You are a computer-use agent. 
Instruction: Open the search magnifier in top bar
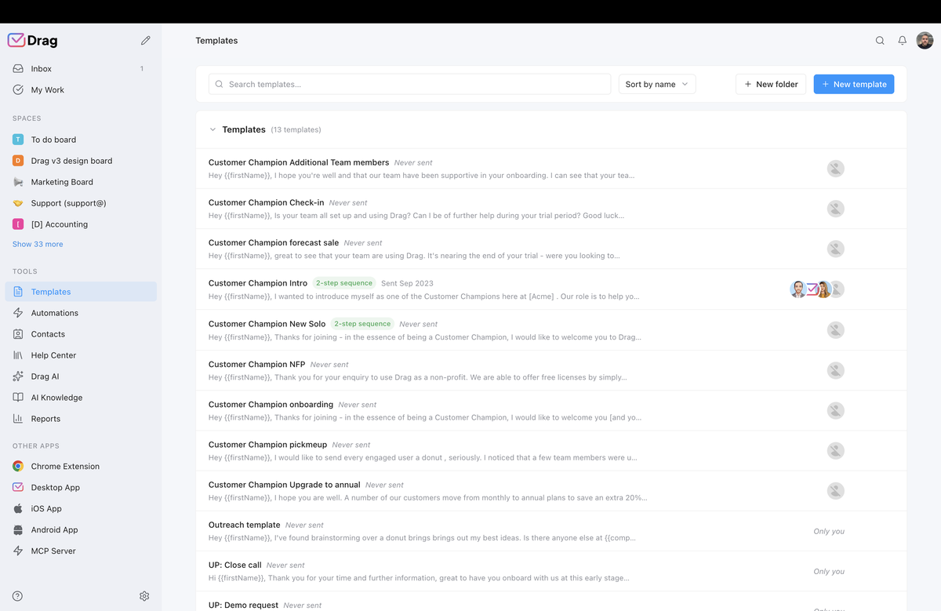pos(880,41)
